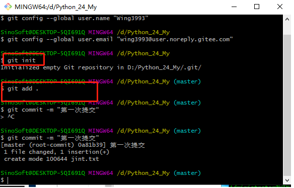This screenshot has width=294, height=188.
Task: Click the git config user.name "Wing3993" line
Action: 75,18
